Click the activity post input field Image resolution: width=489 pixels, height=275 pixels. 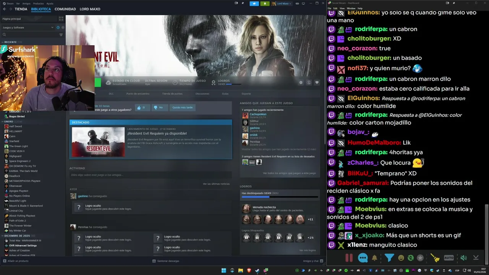[151, 175]
